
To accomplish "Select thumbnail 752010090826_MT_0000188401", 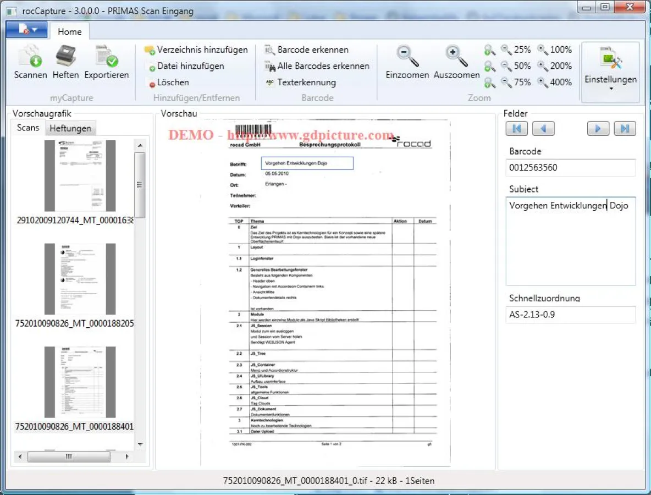I will pyautogui.click(x=80, y=382).
